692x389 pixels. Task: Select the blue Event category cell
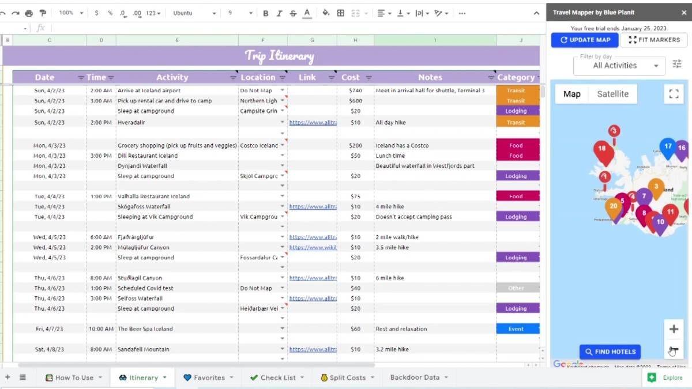(518, 329)
